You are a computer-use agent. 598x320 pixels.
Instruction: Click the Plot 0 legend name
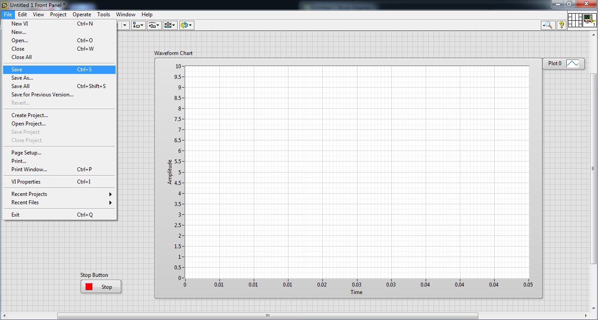point(555,63)
